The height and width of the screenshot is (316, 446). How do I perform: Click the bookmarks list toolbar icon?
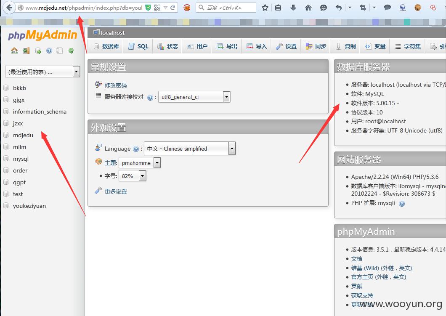[x=278, y=8]
